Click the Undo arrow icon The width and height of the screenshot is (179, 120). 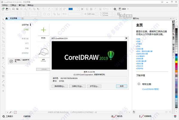[x=43, y=9]
